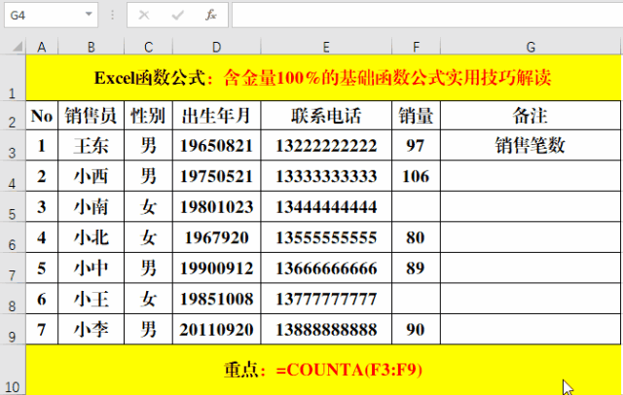The height and width of the screenshot is (395, 623).
Task: Click the phone cell '13444444444'
Action: tap(326, 206)
